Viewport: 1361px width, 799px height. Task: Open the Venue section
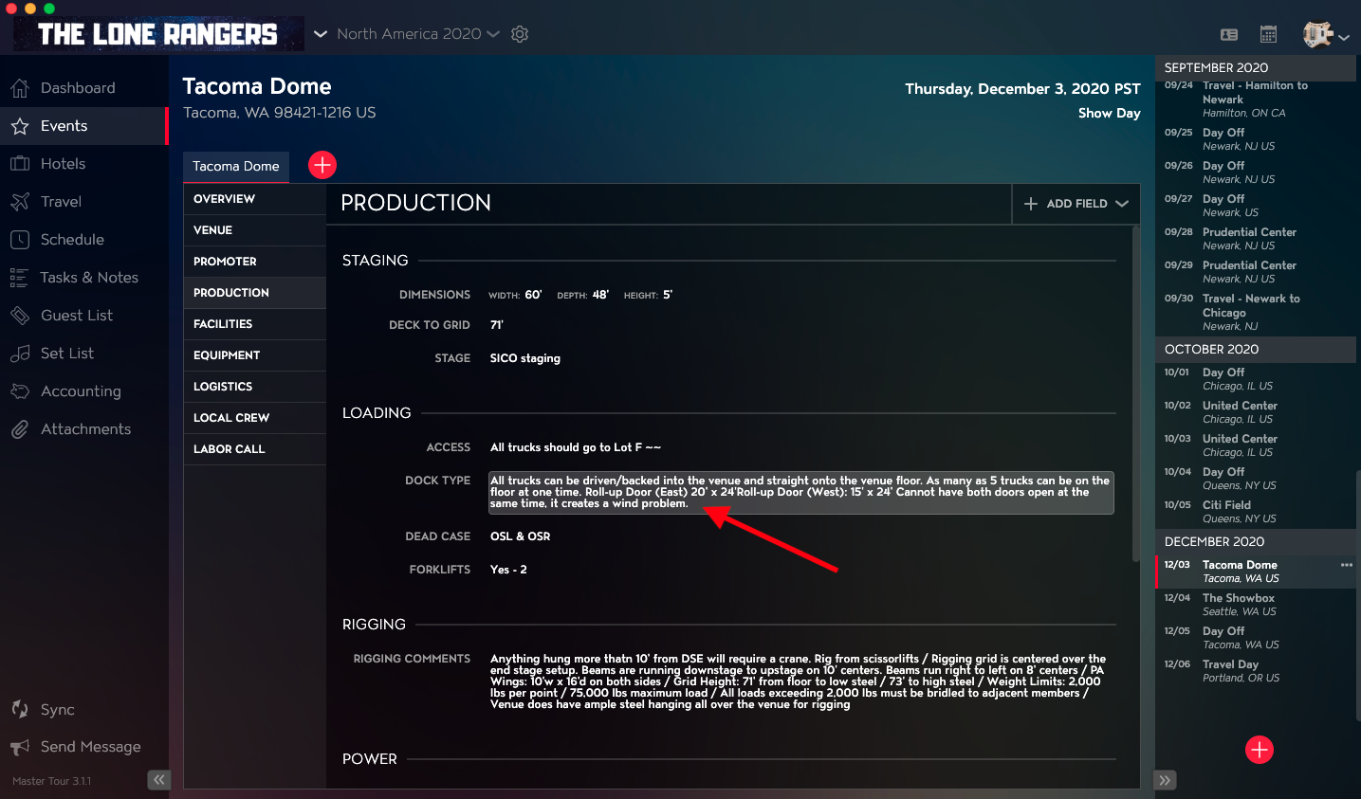[x=254, y=230]
